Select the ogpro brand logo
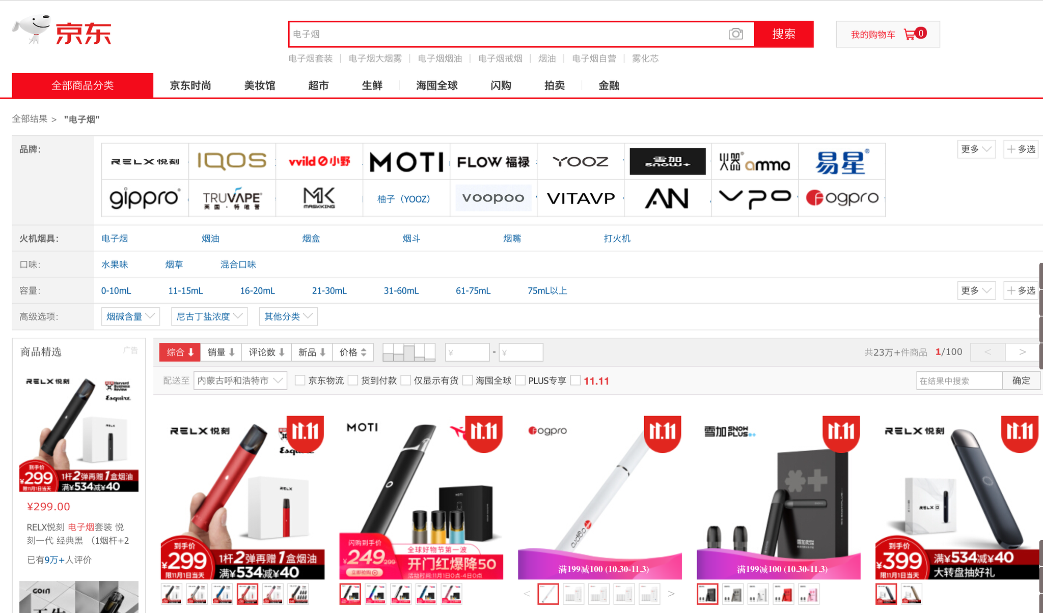The width and height of the screenshot is (1043, 613). click(842, 198)
